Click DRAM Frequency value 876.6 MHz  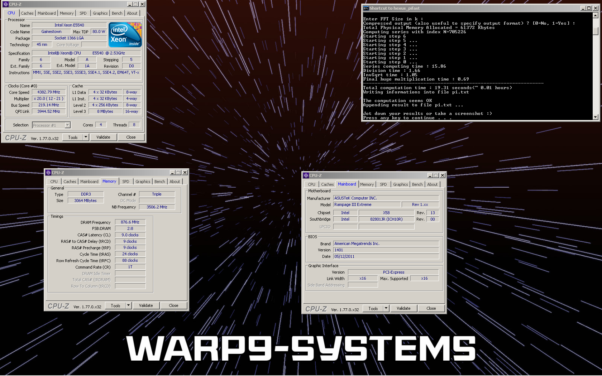[x=130, y=222]
